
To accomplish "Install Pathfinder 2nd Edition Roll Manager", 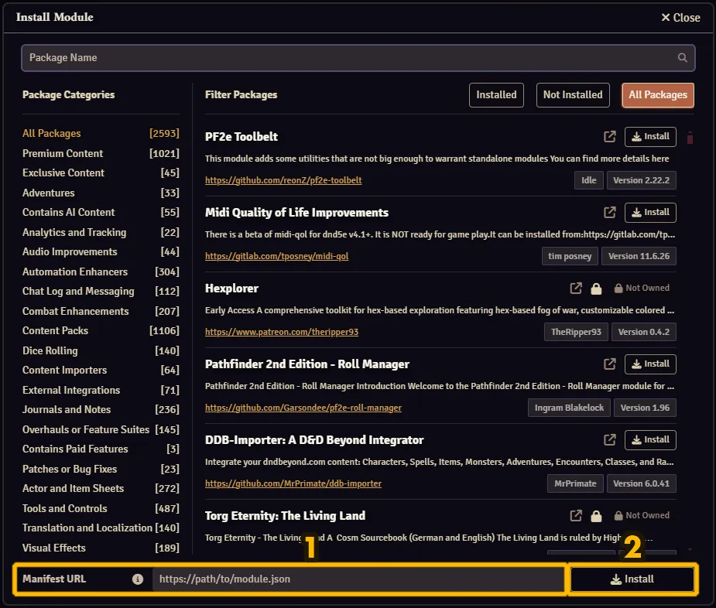I will 650,364.
